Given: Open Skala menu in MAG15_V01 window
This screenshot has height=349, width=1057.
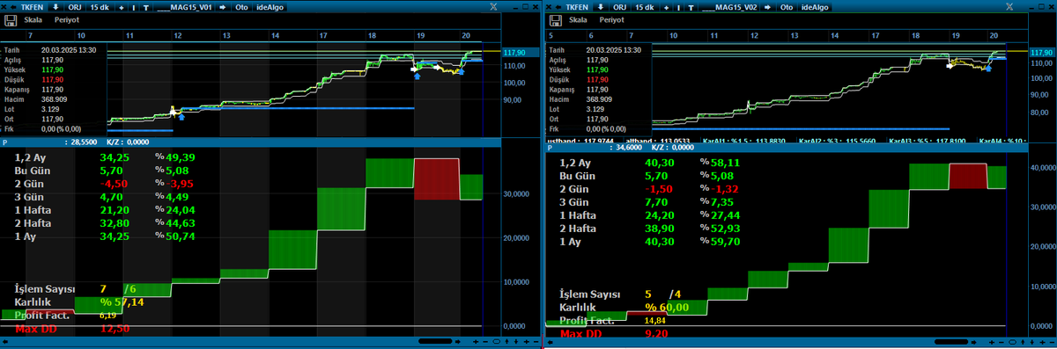Looking at the screenshot, I should click(33, 19).
